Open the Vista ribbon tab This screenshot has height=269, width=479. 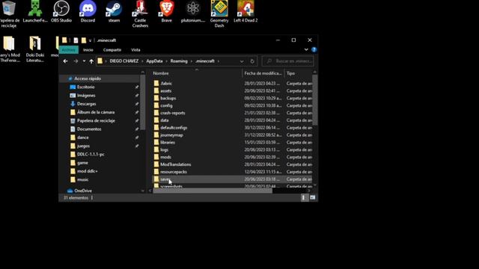[x=135, y=50]
